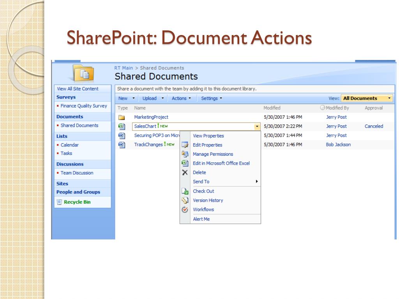The width and height of the screenshot is (399, 299).
Task: Click Bob Jackson in Modified By column
Action: coord(338,145)
